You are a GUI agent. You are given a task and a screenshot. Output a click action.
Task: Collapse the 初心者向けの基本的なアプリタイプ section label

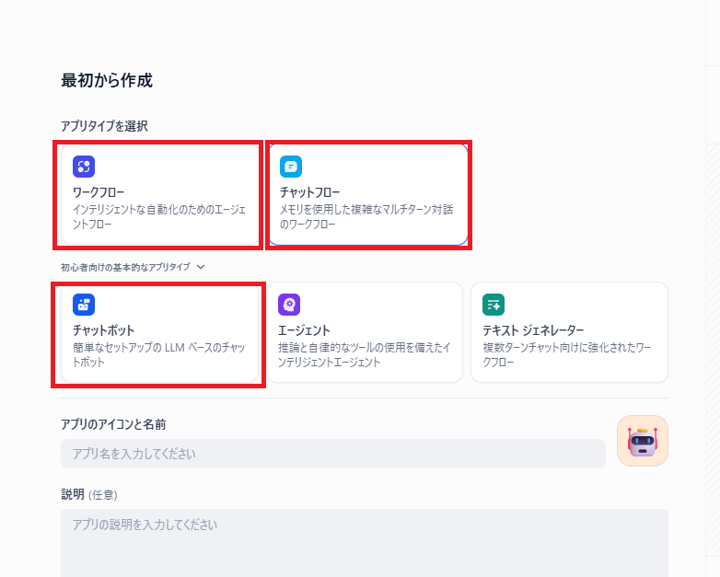pos(125,267)
